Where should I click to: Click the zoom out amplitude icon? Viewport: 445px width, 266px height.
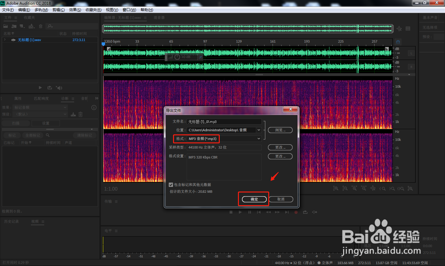click(345, 188)
